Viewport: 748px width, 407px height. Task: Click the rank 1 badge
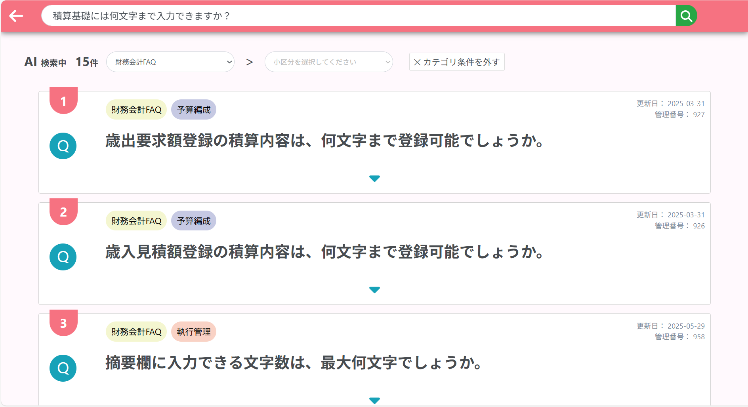63,101
